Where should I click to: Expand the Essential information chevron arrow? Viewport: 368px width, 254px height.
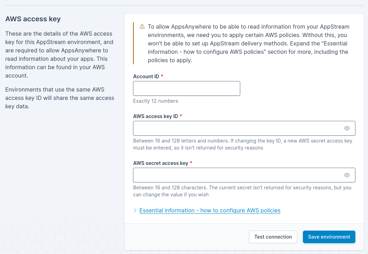135,210
